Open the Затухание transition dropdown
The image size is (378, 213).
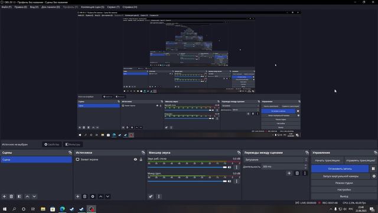276,160
